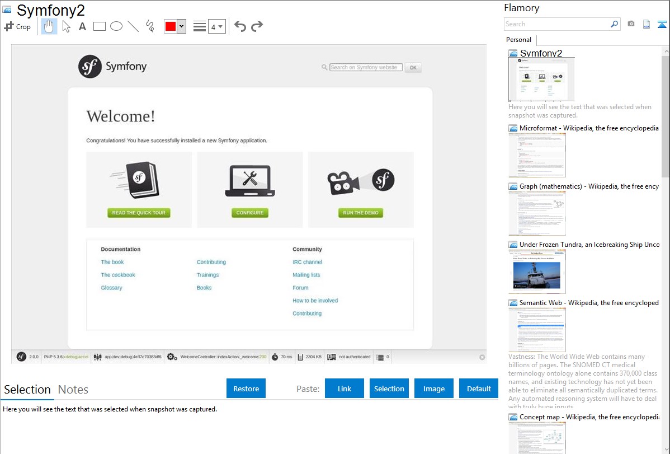Click the icon beside Microformat snapshot title
The height and width of the screenshot is (454, 670).
click(x=513, y=128)
